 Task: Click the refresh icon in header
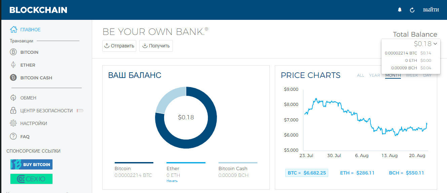coord(412,10)
